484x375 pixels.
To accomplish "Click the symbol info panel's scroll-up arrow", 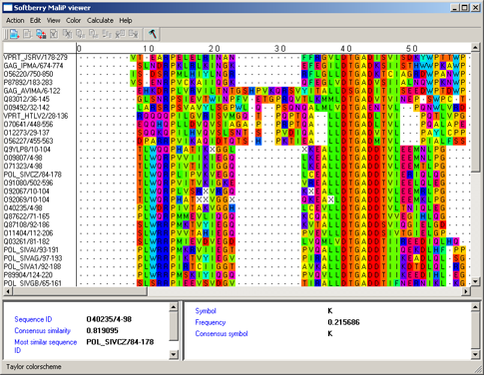I will [x=475, y=307].
